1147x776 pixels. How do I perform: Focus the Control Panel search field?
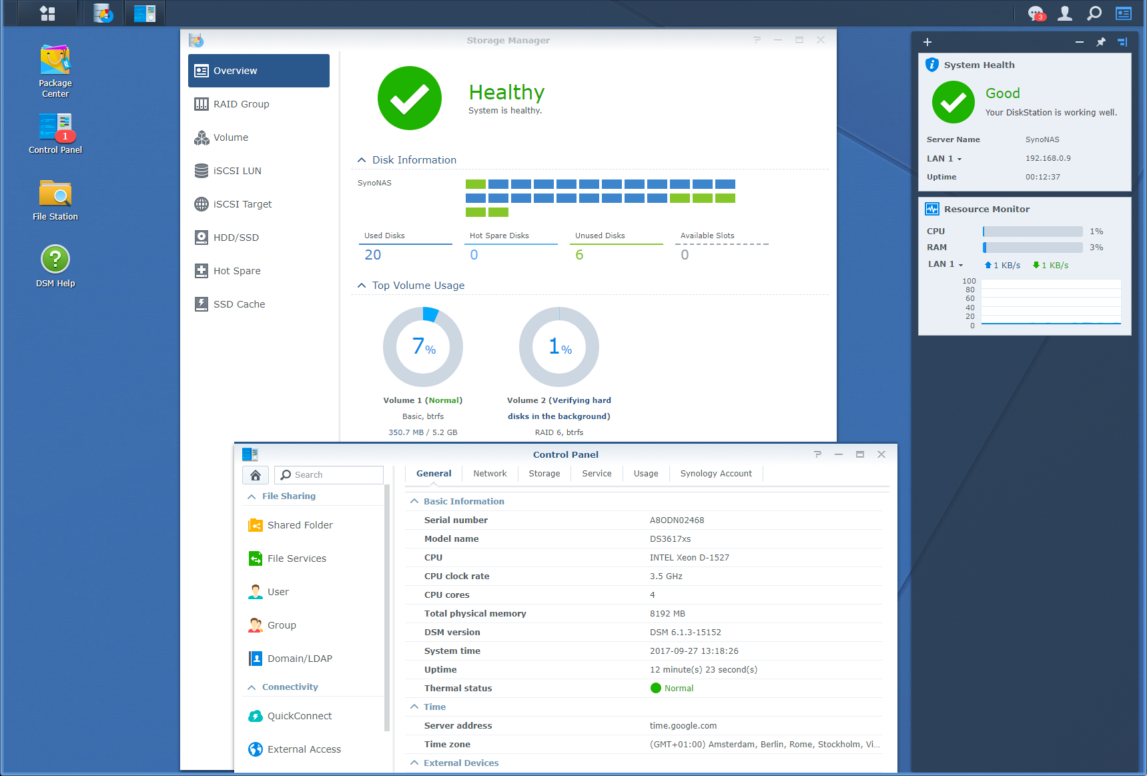pyautogui.click(x=329, y=475)
